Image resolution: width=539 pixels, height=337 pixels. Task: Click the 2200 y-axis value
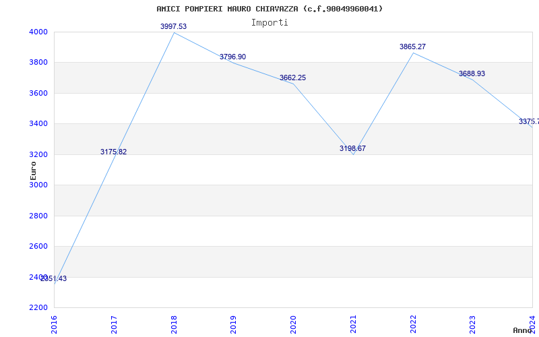(38, 308)
